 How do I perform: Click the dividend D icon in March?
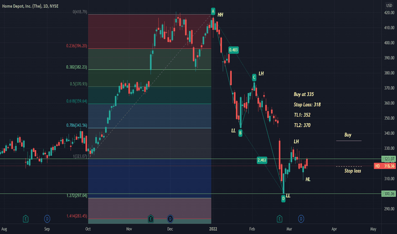point(301,219)
